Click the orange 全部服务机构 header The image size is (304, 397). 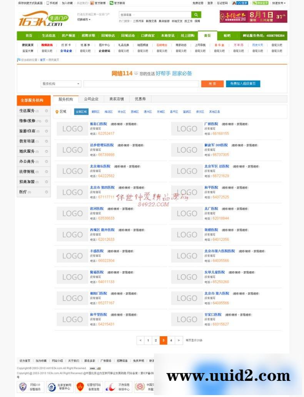[34, 100]
